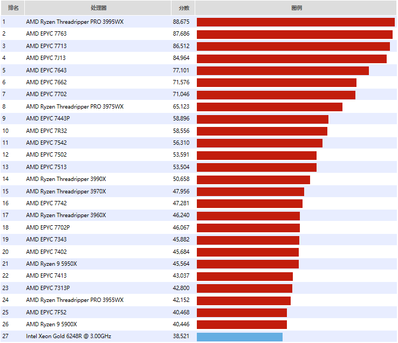The image size is (398, 343).
Task: Click the score 86,512 for EPYC 7713
Action: point(181,46)
